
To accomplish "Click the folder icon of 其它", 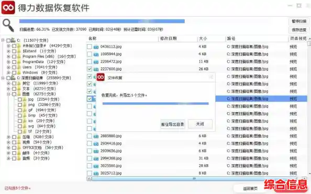I will tap(19, 83).
